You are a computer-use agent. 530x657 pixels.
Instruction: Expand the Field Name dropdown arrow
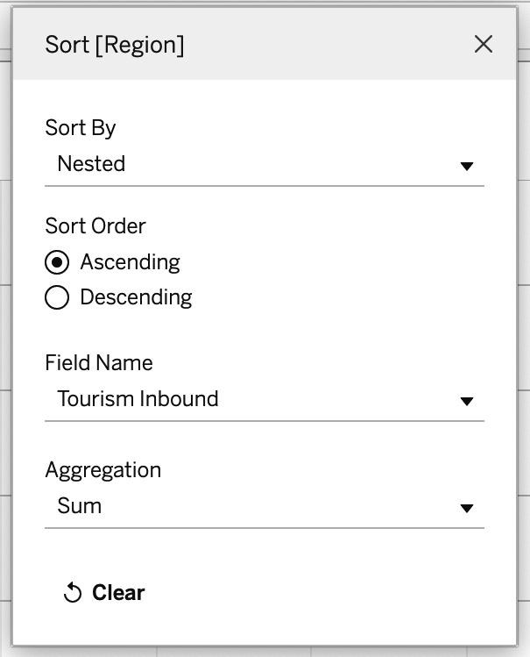point(466,402)
